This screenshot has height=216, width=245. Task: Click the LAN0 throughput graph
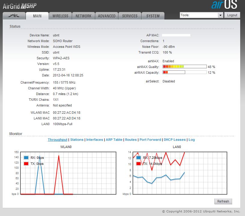[180, 173]
